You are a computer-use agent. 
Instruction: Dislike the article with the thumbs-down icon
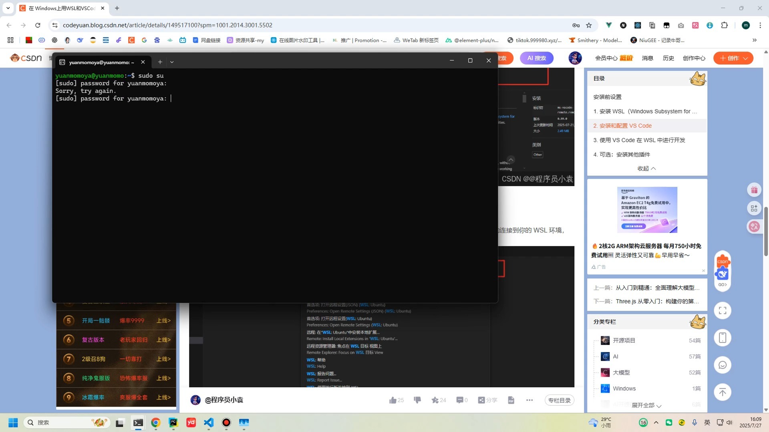point(417,400)
